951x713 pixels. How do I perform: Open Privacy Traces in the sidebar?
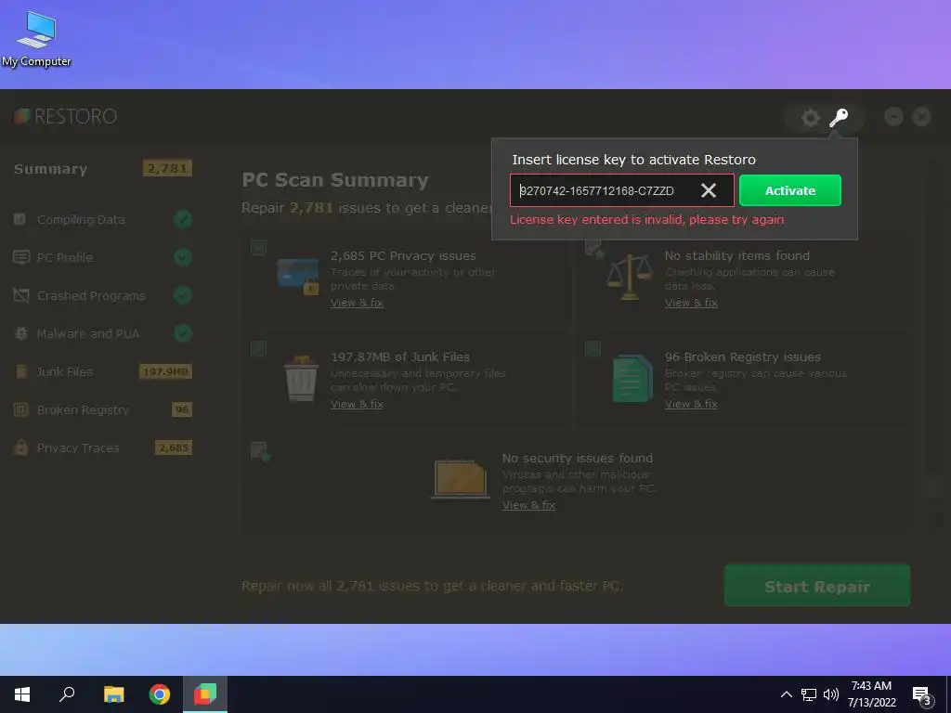(78, 448)
